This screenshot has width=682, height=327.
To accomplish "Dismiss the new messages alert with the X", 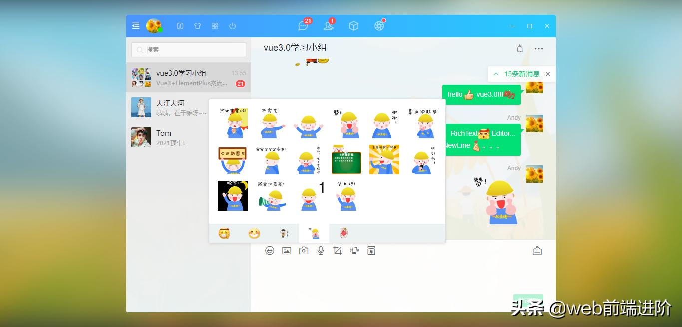I will [x=547, y=74].
